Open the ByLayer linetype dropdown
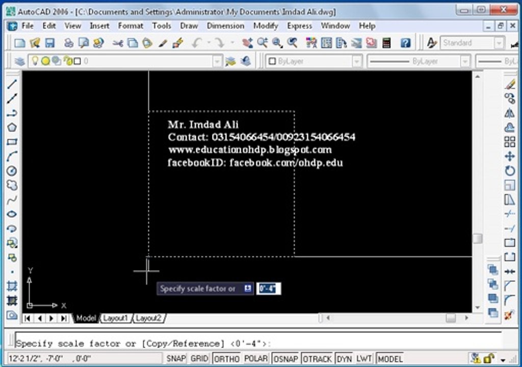Viewport: 522px width, 367px height. pos(465,61)
